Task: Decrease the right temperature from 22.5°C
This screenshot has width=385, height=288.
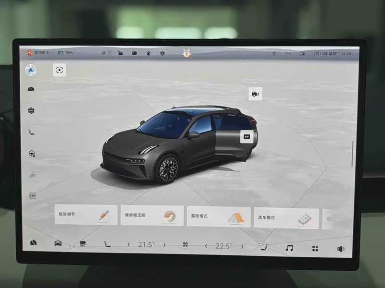Action: 206,246
